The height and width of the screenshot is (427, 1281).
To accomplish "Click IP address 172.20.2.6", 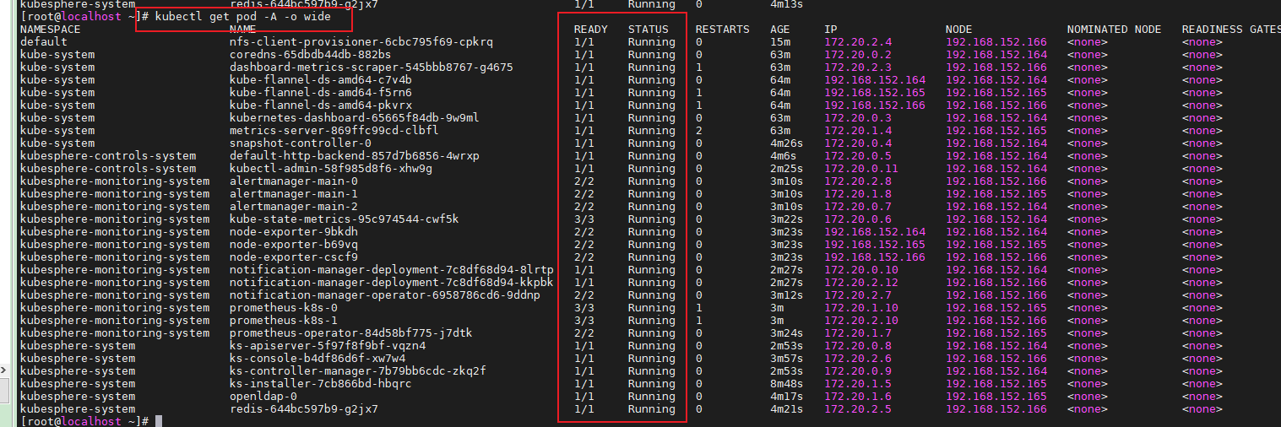I will 858,359.
